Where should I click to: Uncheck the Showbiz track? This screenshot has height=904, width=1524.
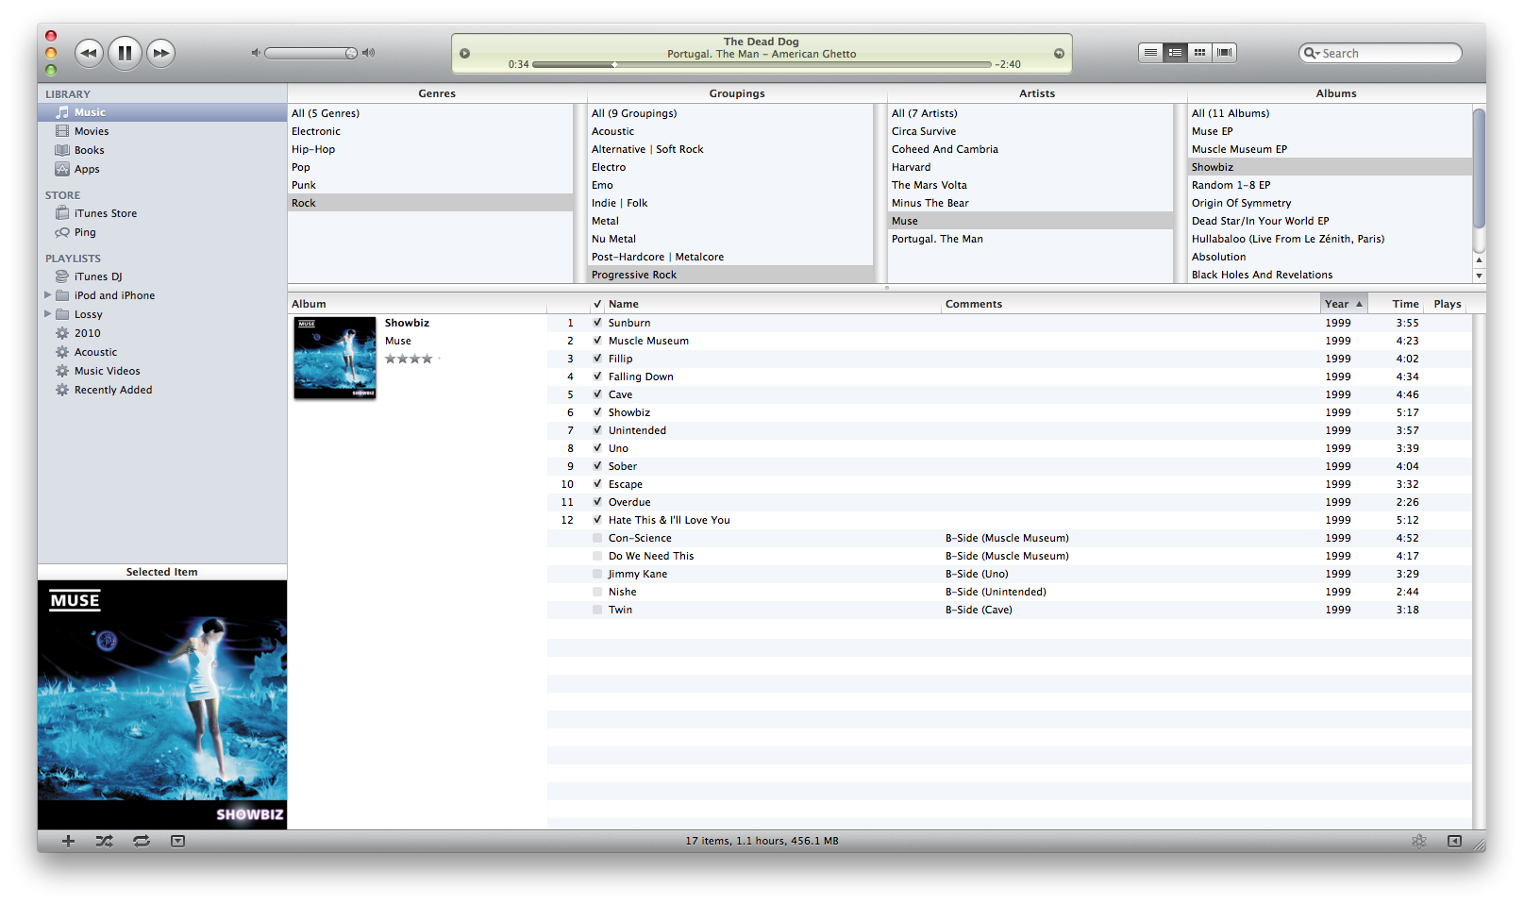pos(597,412)
